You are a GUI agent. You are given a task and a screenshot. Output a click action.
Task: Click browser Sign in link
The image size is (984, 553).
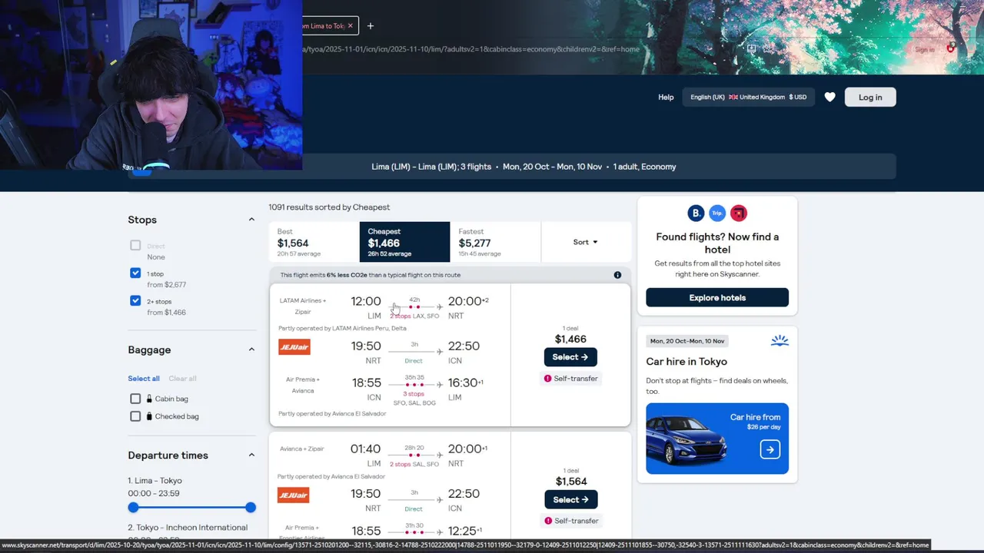point(924,49)
